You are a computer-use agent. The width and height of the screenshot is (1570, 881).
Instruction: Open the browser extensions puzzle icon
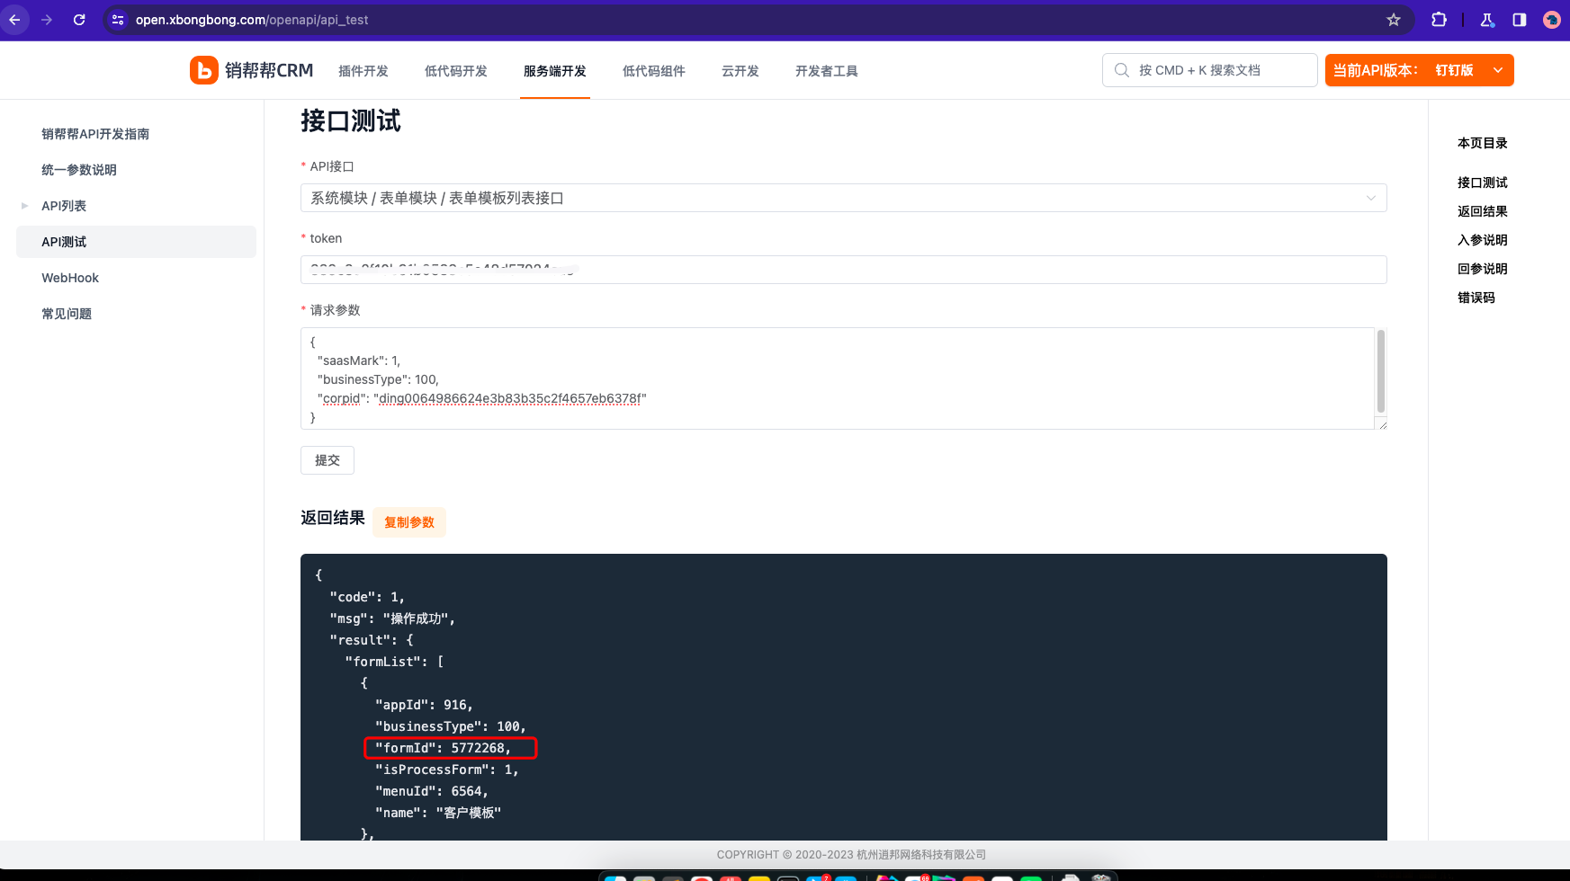pyautogui.click(x=1439, y=19)
